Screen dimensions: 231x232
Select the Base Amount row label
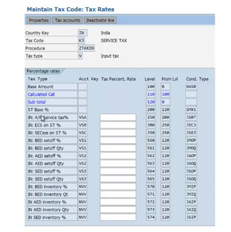click(x=52, y=87)
